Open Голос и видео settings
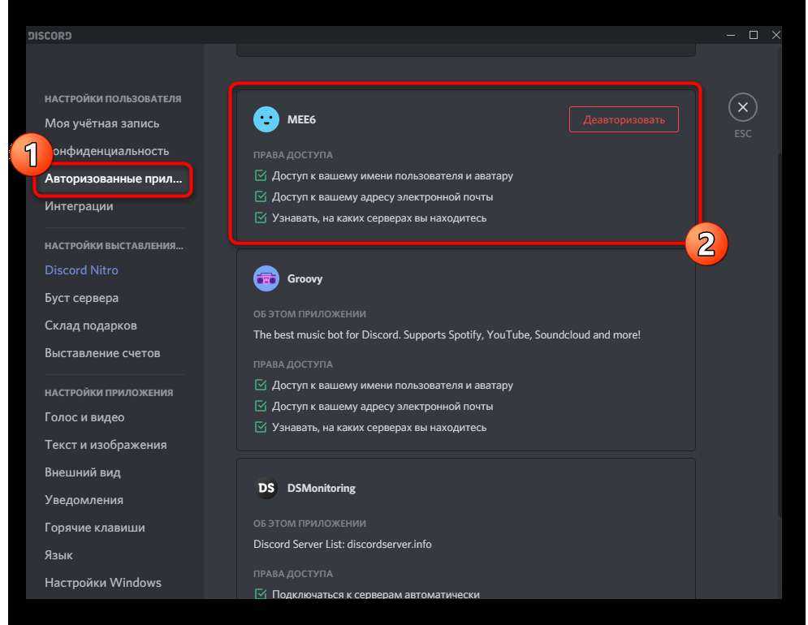The width and height of the screenshot is (808, 625). (84, 417)
